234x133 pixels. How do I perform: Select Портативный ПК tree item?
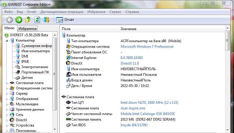click(35, 72)
